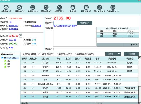This screenshot has width=141, height=104.
Task: Open the 定额优惠 percent icon
Action: point(59,7)
